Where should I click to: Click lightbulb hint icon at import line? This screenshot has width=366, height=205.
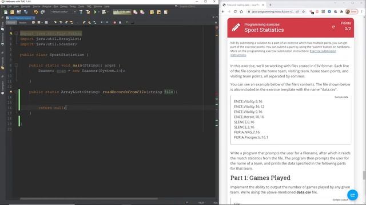(x=11, y=34)
